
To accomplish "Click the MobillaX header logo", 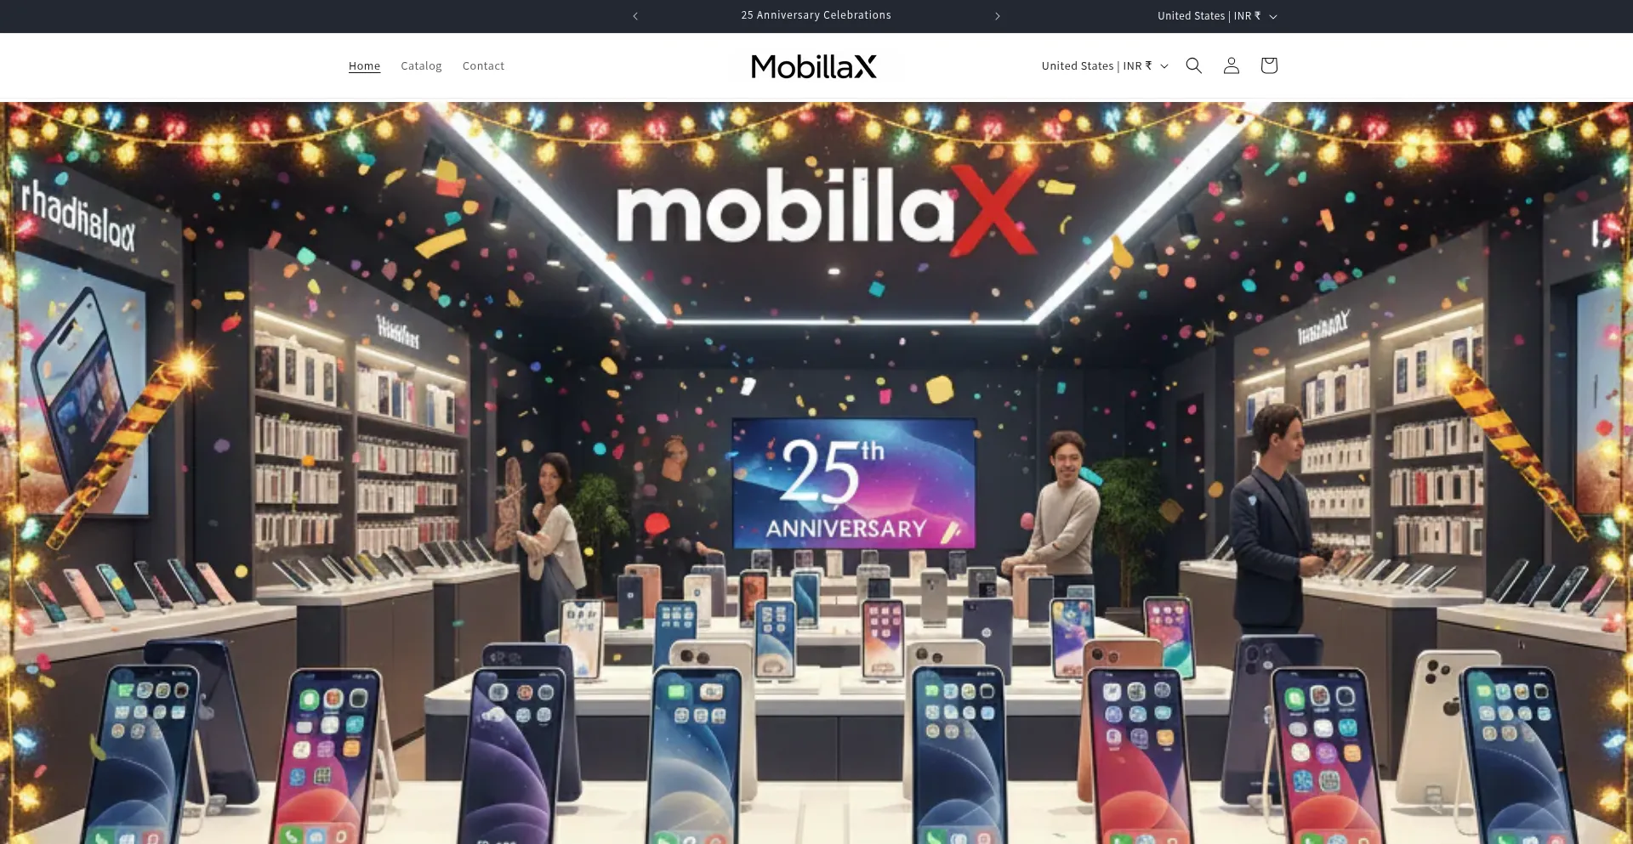I will 814,66.
